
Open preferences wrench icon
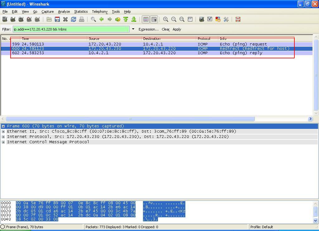[x=226, y=19]
